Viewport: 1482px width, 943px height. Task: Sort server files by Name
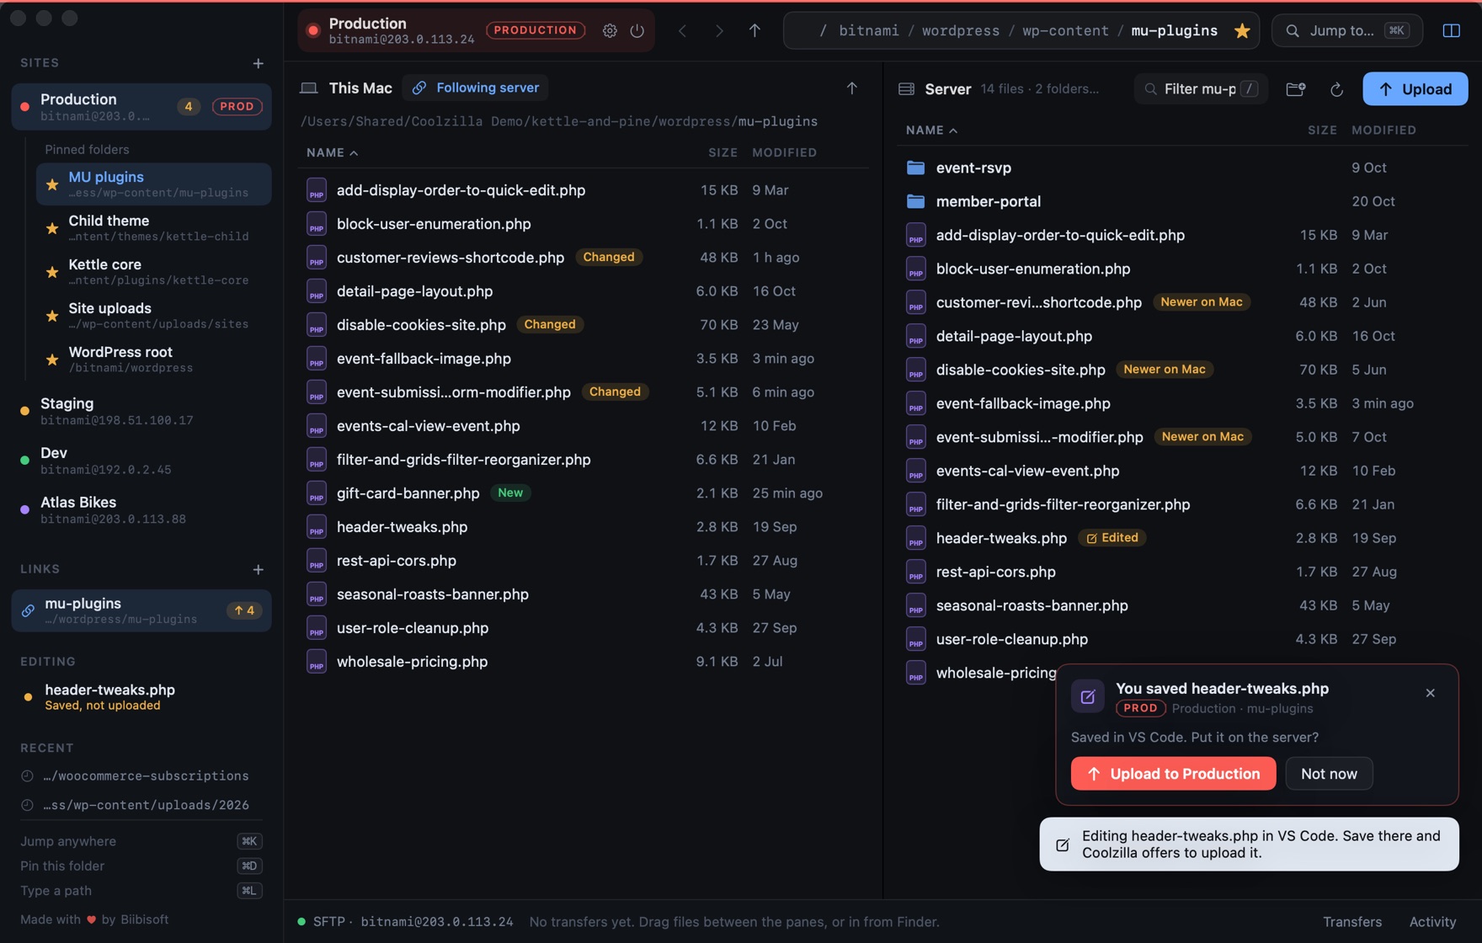(931, 131)
